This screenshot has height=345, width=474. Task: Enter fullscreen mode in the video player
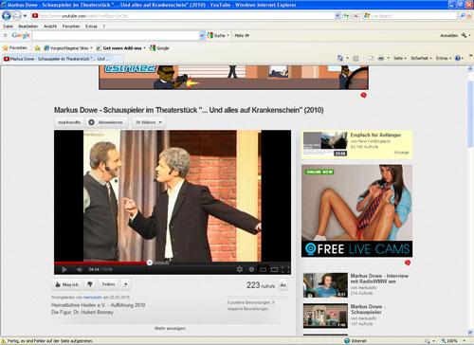click(285, 269)
